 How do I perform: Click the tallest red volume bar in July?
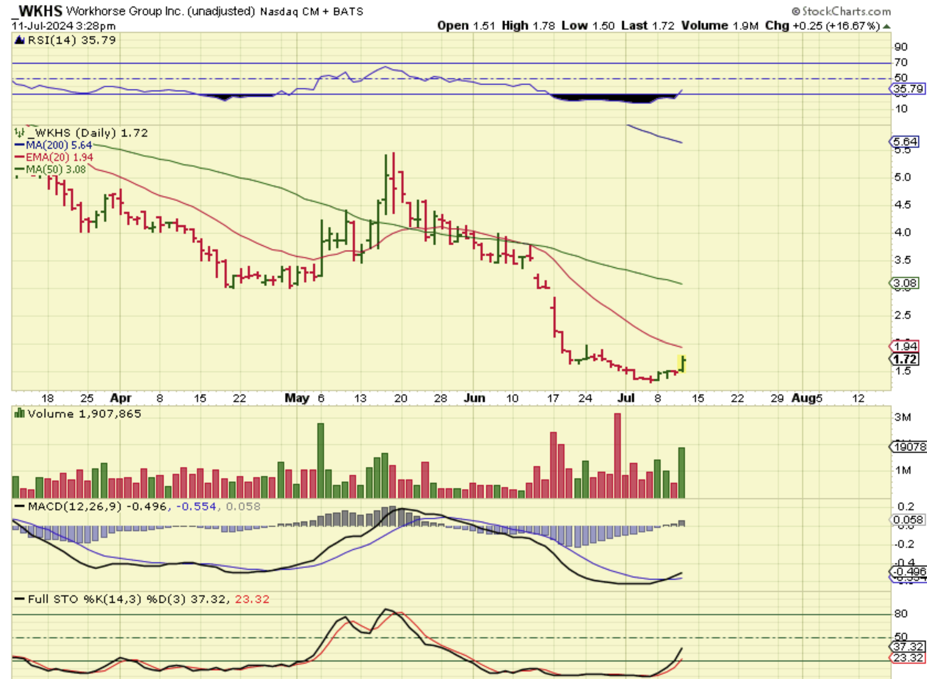pyautogui.click(x=618, y=455)
